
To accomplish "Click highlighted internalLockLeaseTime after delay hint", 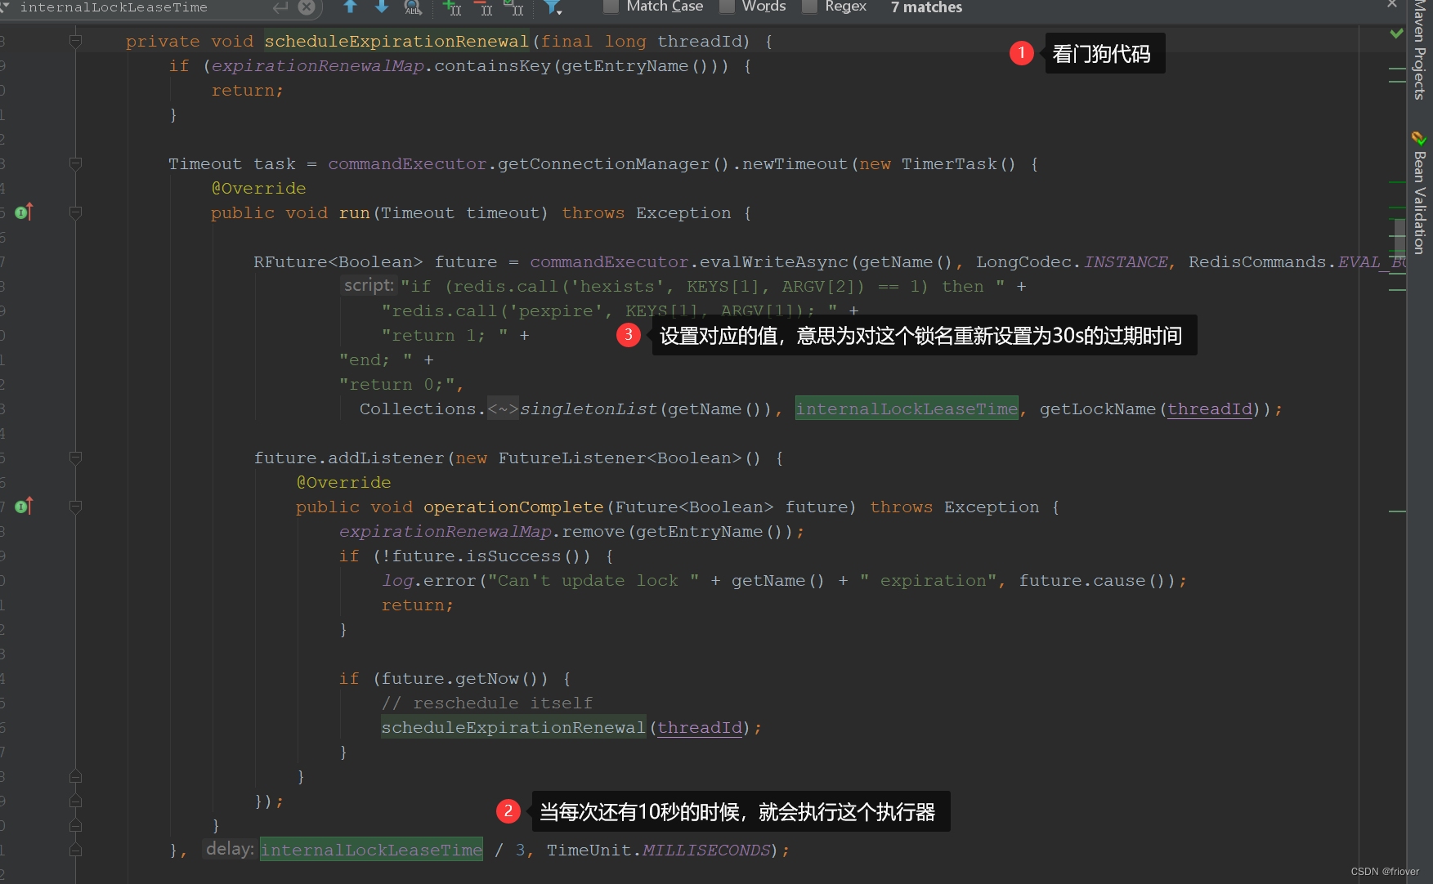I will point(371,850).
